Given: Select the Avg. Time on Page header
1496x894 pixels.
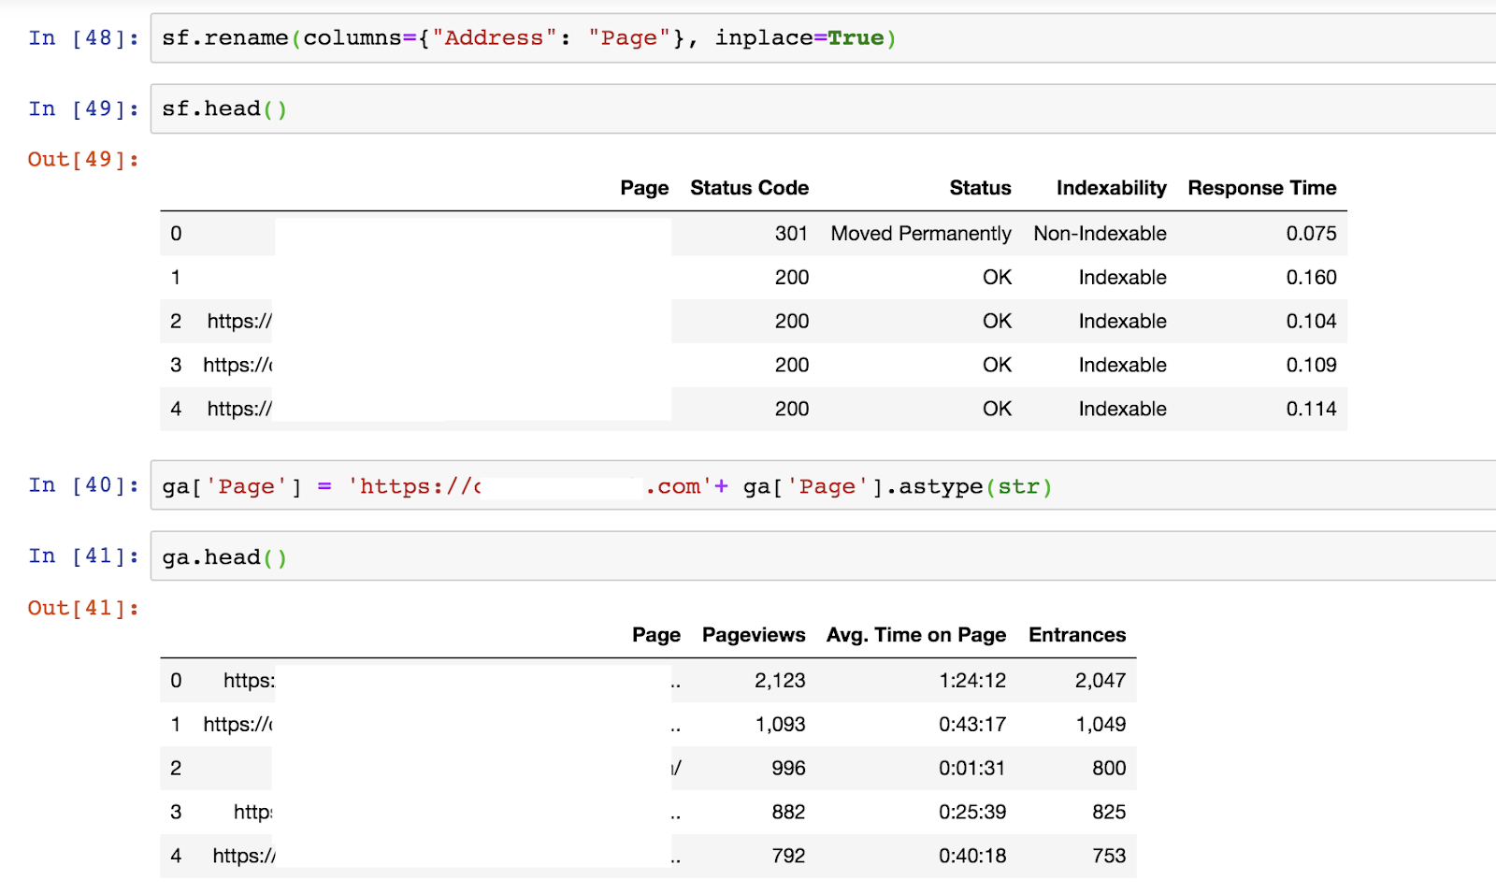Looking at the screenshot, I should pos(916,635).
